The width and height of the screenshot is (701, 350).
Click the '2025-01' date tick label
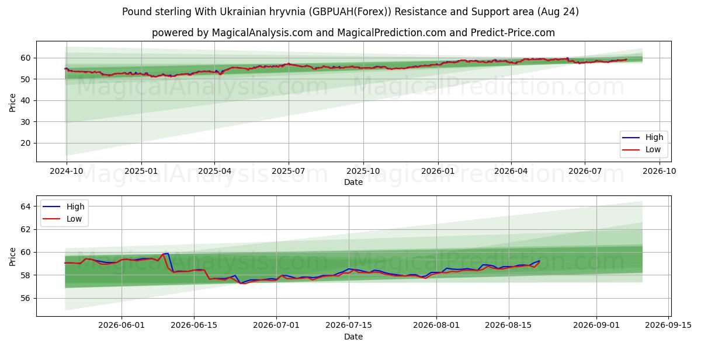141,172
